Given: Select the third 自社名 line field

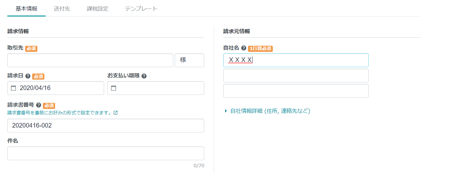Looking at the screenshot, I should click(x=296, y=91).
